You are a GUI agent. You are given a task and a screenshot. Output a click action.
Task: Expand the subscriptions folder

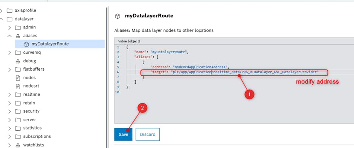click(9, 137)
